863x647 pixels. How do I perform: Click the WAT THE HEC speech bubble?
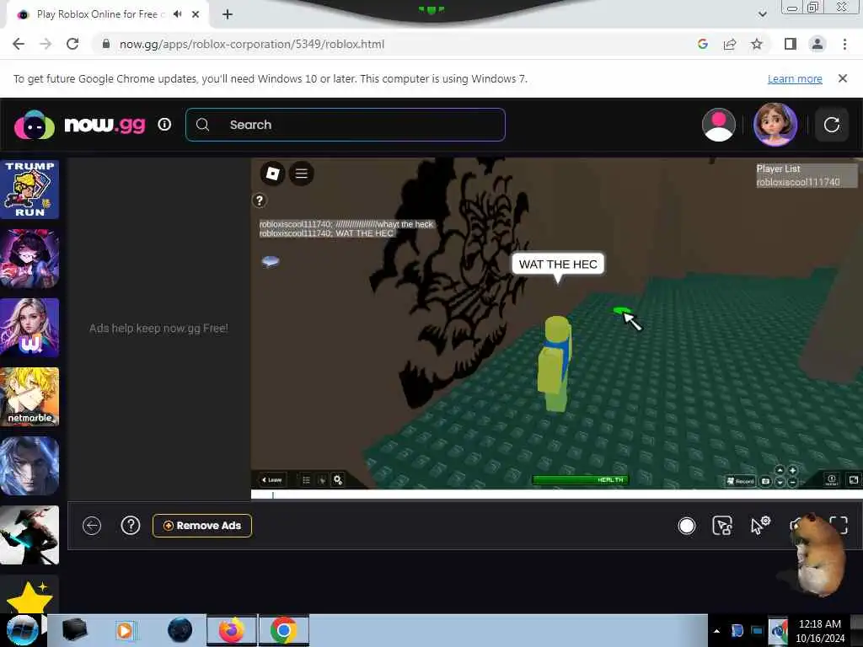558,265
